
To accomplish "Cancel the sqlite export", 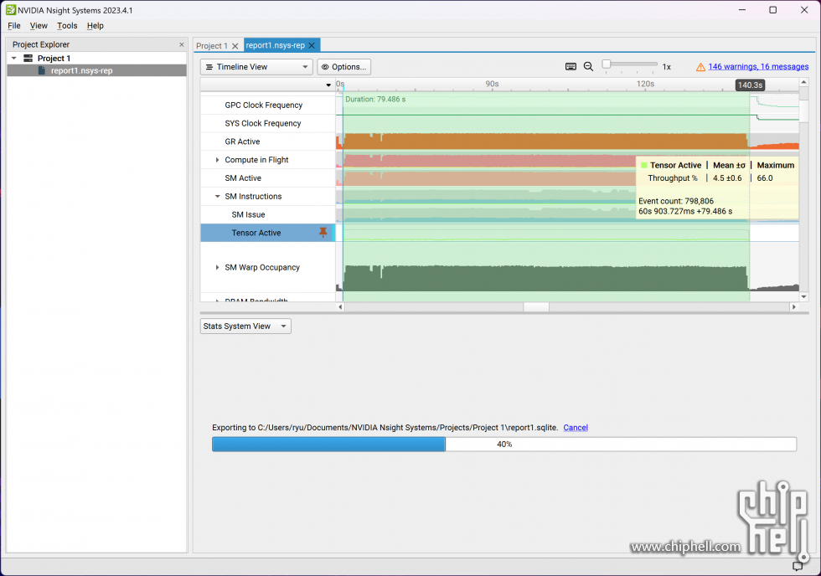I will click(x=576, y=428).
